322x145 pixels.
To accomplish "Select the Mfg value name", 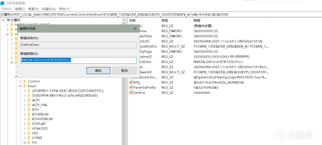I will [137, 82].
